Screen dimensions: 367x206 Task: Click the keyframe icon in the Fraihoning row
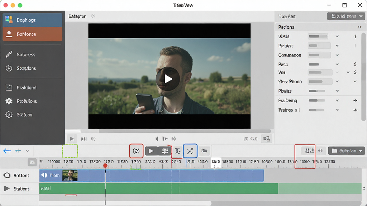pyautogui.click(x=355, y=100)
